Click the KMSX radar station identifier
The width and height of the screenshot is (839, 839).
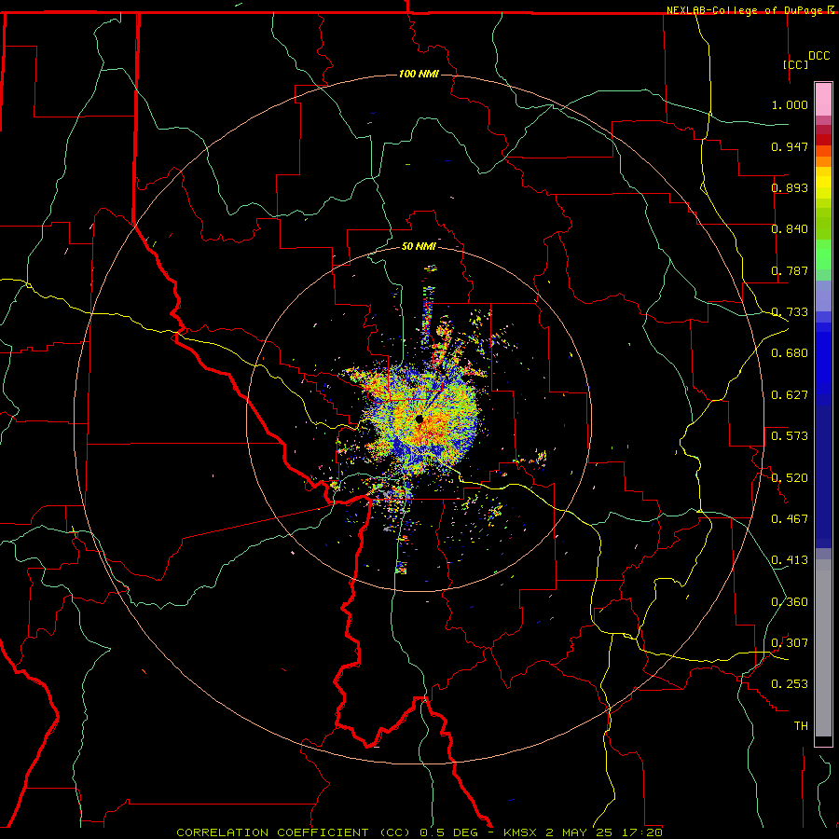[522, 832]
